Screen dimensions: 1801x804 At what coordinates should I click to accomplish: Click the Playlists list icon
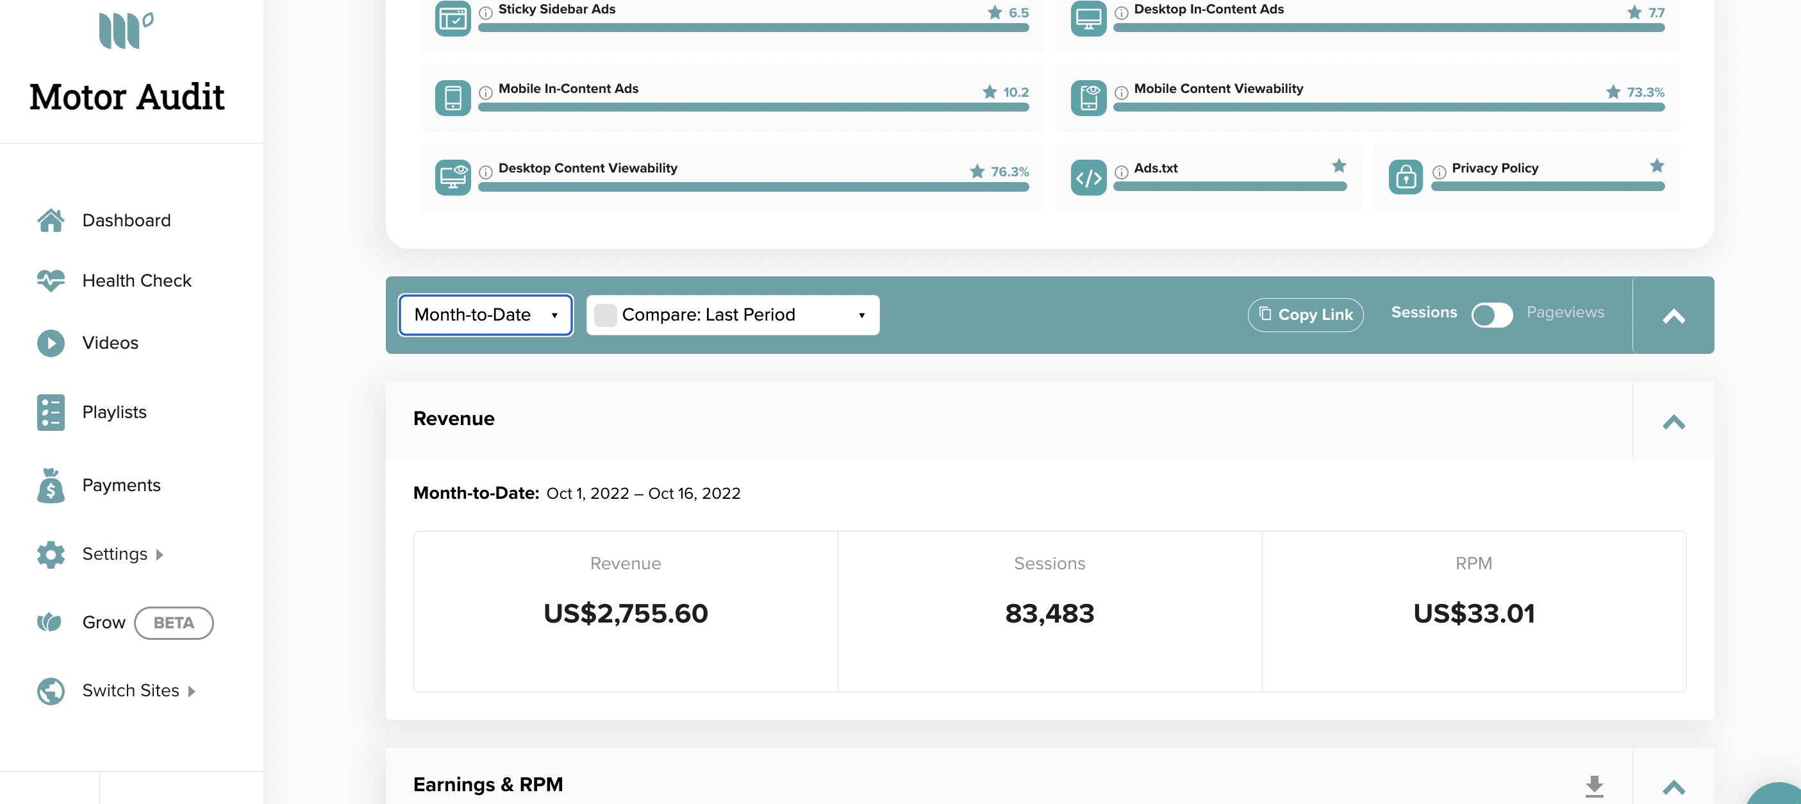[51, 412]
